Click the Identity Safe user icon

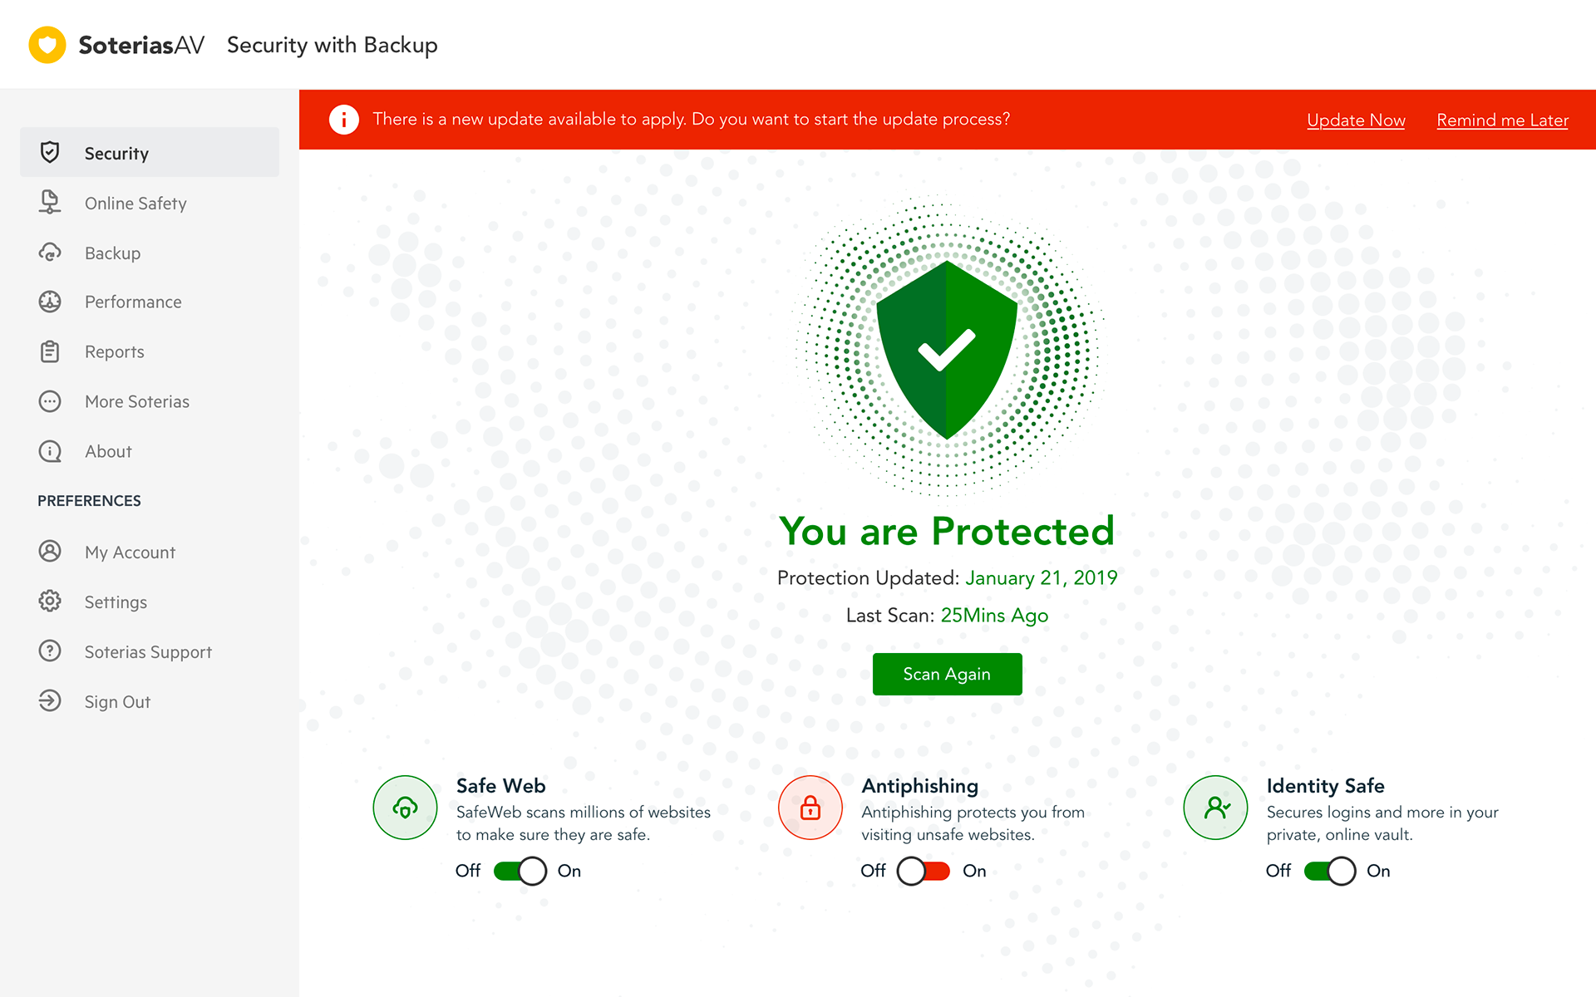coord(1215,808)
